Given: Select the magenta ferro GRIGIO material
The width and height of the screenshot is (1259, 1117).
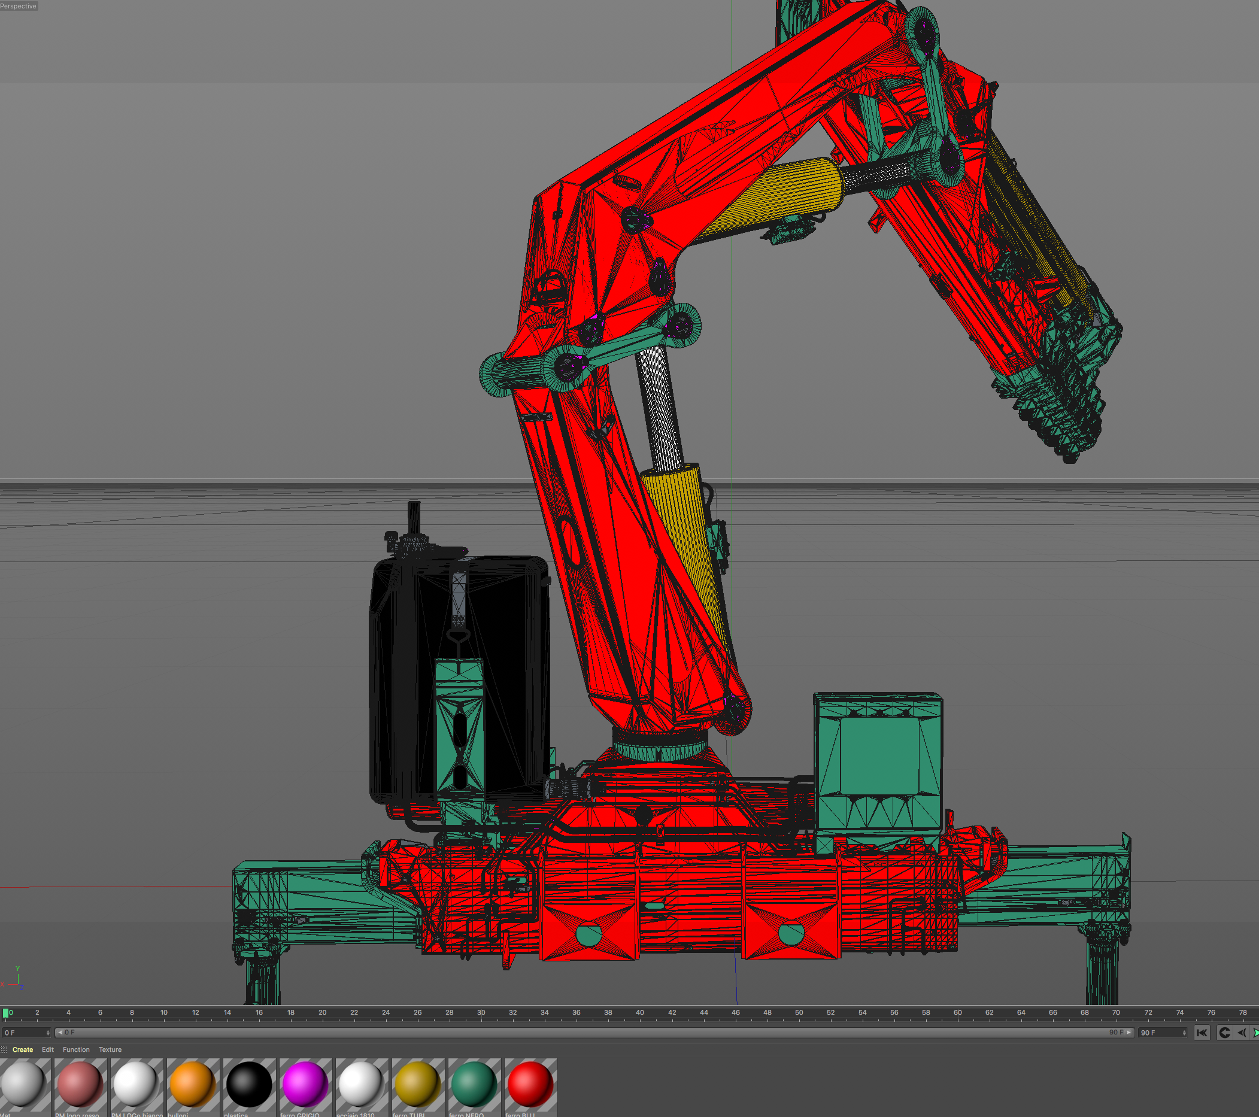Looking at the screenshot, I should pos(305,1083).
